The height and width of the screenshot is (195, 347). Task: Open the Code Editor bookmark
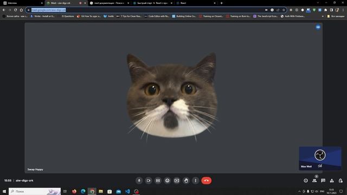click(x=157, y=16)
